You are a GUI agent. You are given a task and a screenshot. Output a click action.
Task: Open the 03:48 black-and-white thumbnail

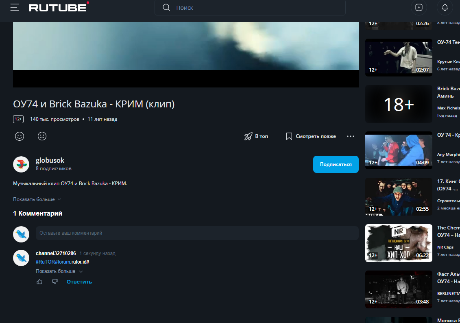pyautogui.click(x=399, y=289)
